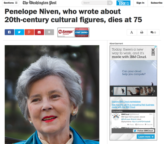Select first thumbnail in IBM carousel
The image size is (164, 144).
(120, 91)
